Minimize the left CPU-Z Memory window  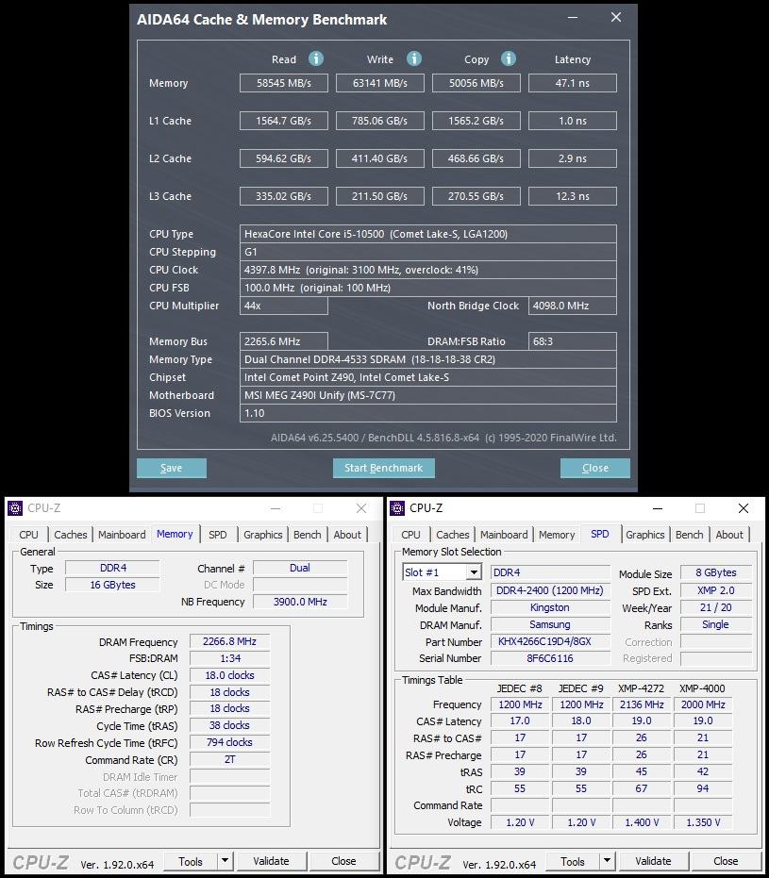point(276,508)
